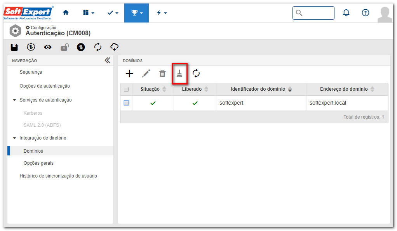Collapse the Navegação panel
Screen dimensions: 397x231
click(x=108, y=60)
